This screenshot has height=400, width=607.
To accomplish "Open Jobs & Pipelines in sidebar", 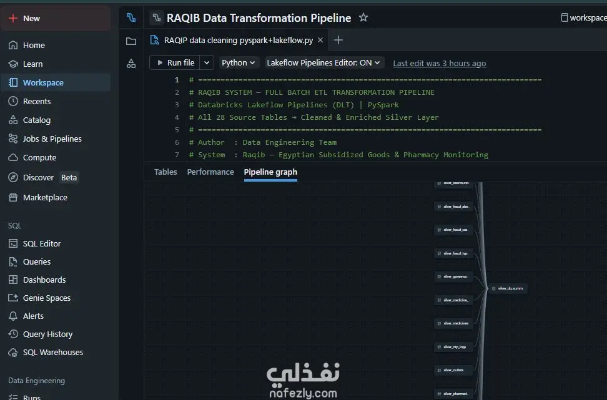I will (x=56, y=139).
